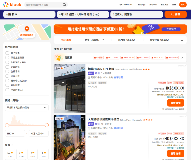Click 立即預訂 on the credit card banner
This screenshot has width=191, height=160.
(171, 29)
